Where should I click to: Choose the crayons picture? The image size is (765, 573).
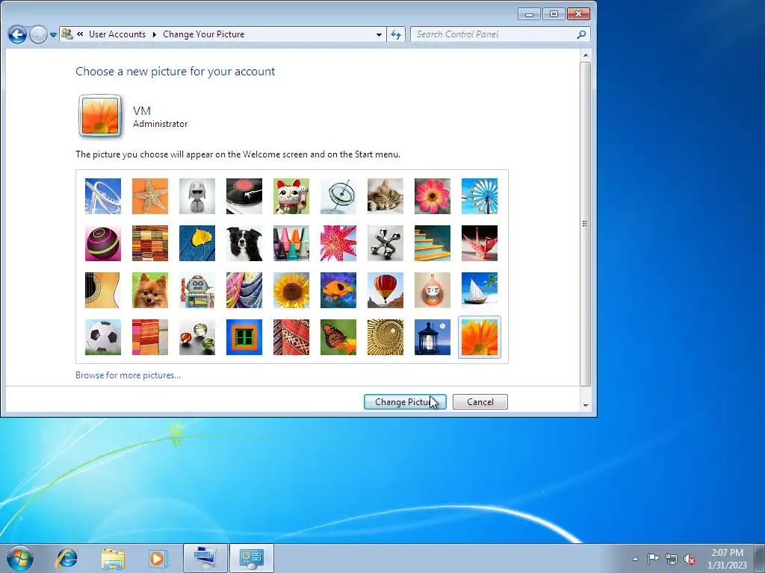click(291, 243)
